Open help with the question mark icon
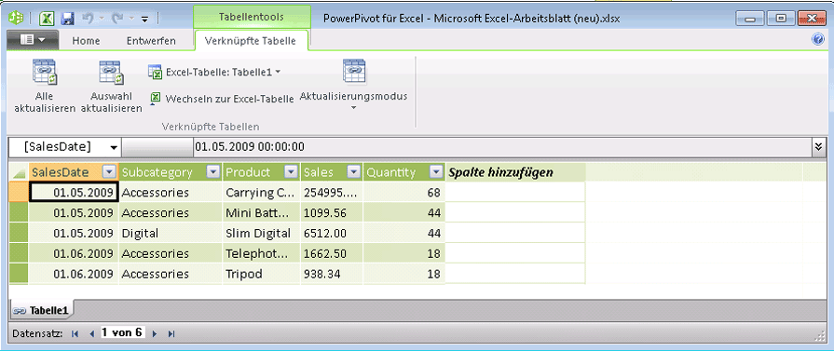834x351 pixels. tap(818, 39)
